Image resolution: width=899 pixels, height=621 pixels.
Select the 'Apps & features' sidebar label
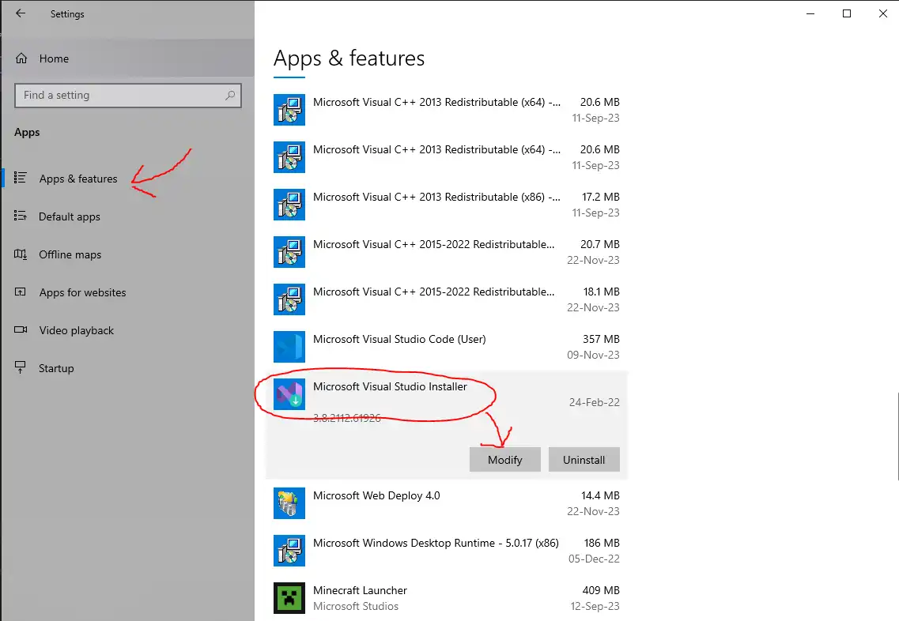click(x=78, y=179)
